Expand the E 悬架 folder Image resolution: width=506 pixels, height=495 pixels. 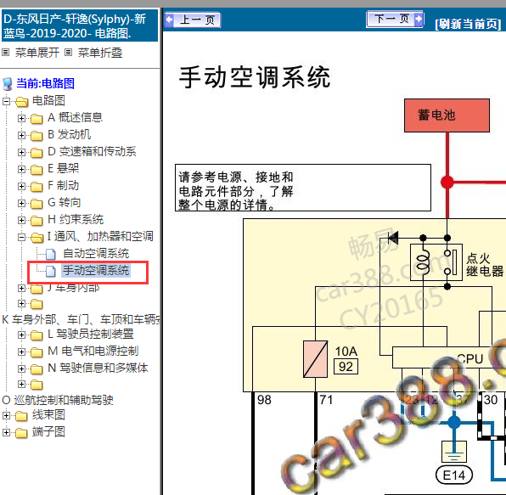(x=21, y=169)
